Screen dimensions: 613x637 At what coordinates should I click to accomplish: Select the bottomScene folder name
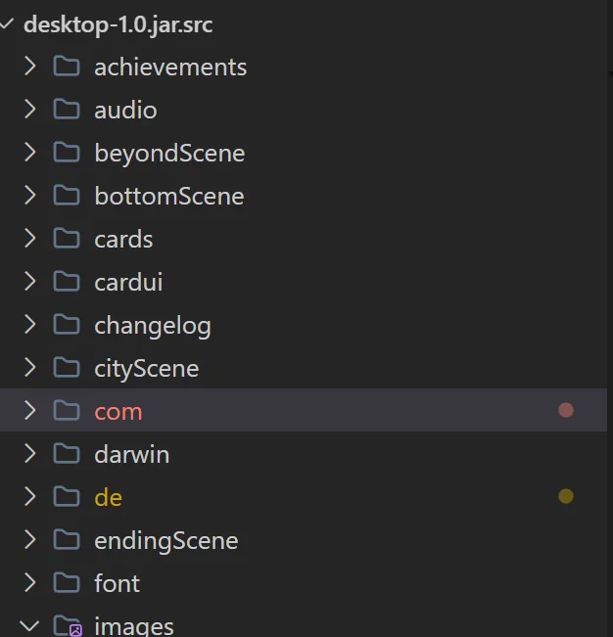point(169,197)
